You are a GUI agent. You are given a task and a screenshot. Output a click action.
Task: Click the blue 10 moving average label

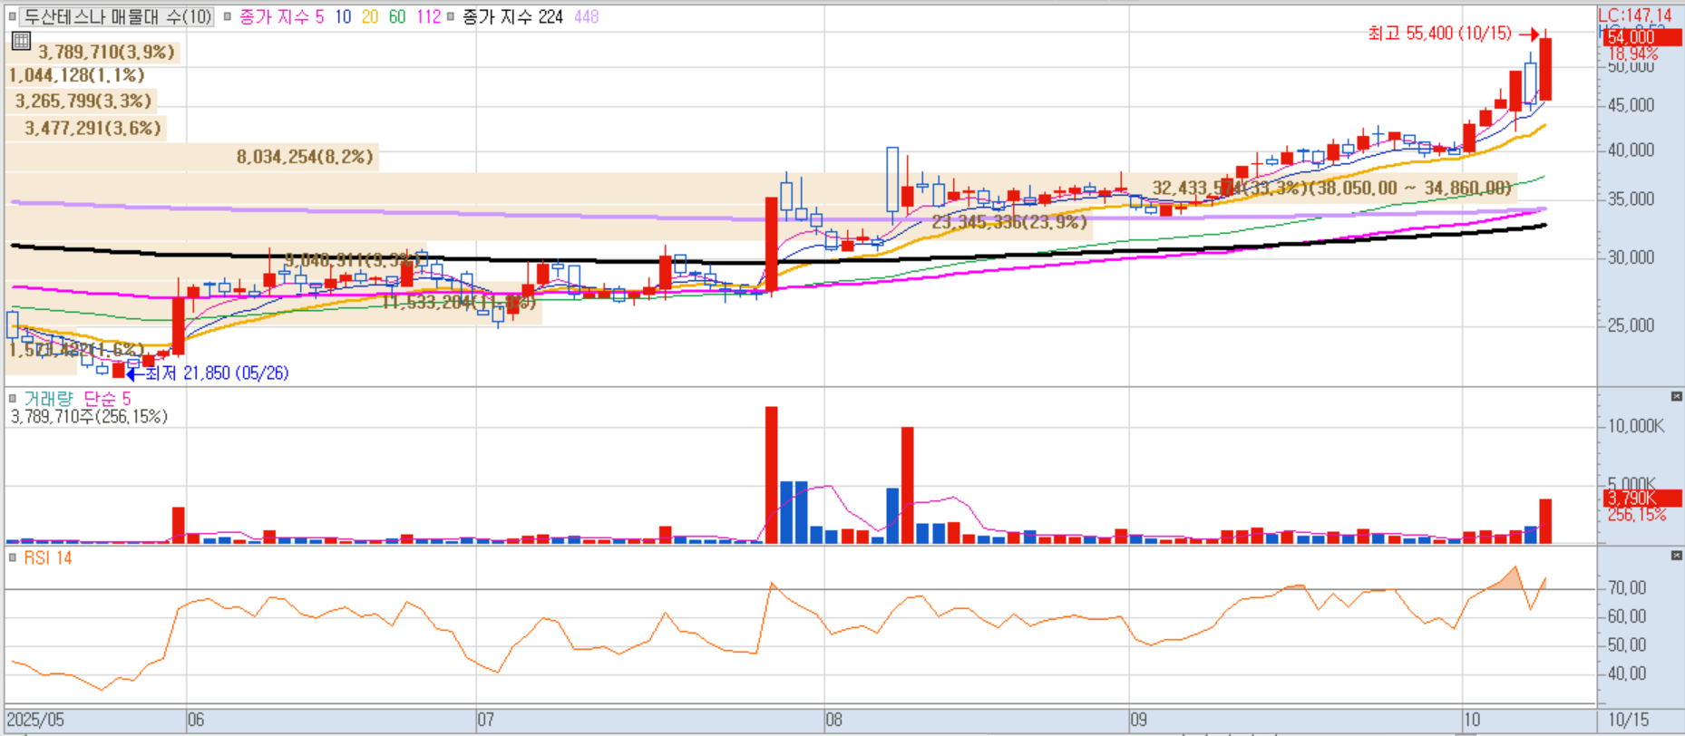click(343, 17)
